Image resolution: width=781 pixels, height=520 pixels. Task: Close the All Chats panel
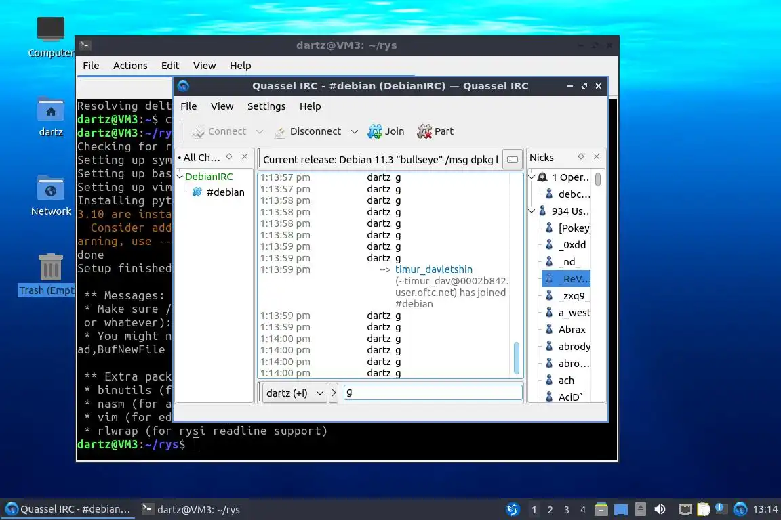pyautogui.click(x=245, y=157)
